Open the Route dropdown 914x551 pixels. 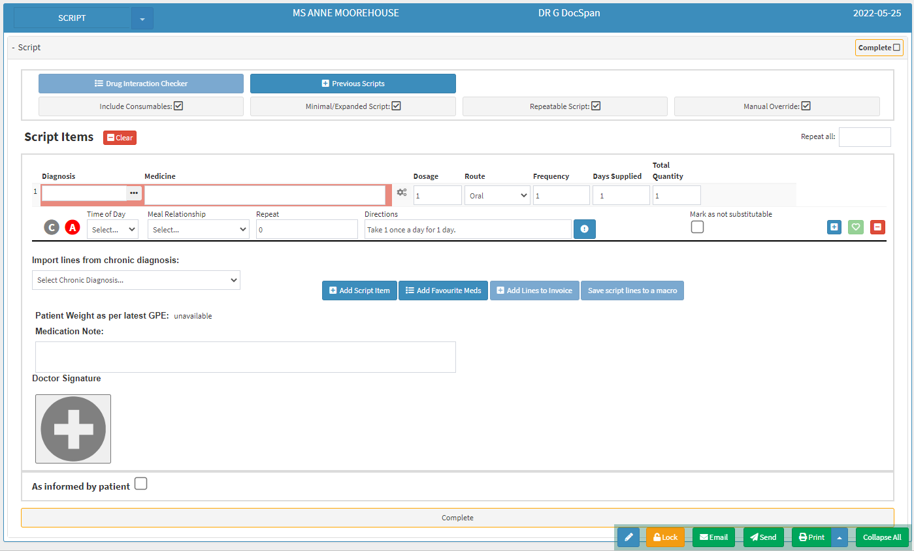[497, 195]
